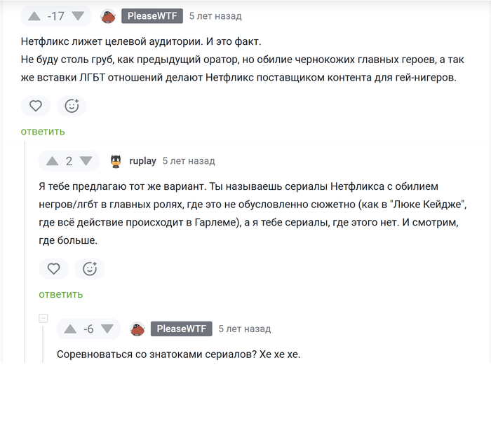This screenshot has width=491, height=435.
Task: Upvote the PleaseWTF reply rated -6
Action: (x=70, y=329)
